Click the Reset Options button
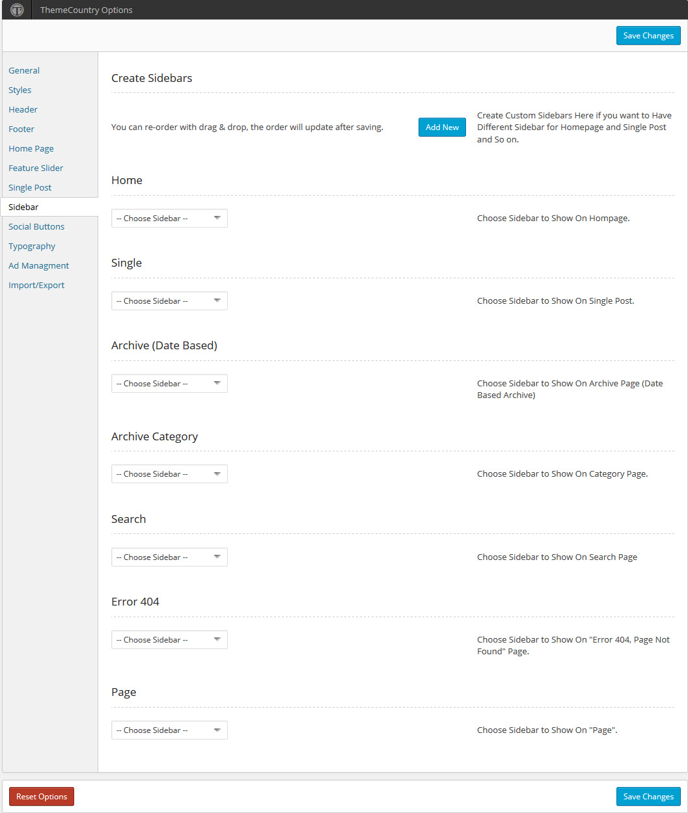The height and width of the screenshot is (813, 688). (42, 797)
